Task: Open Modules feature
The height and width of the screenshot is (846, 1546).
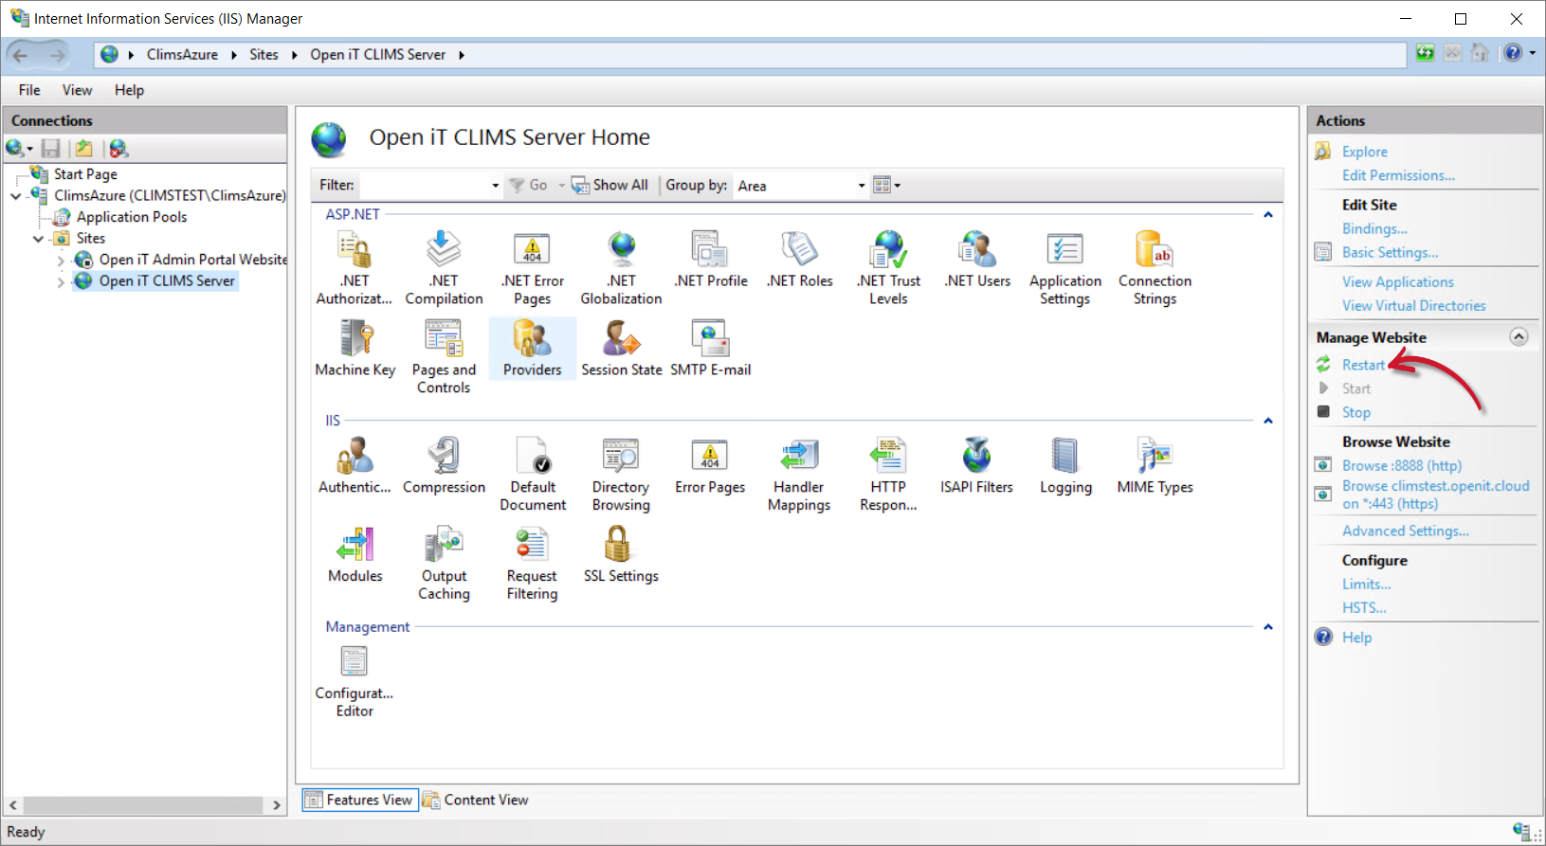Action: (x=355, y=555)
